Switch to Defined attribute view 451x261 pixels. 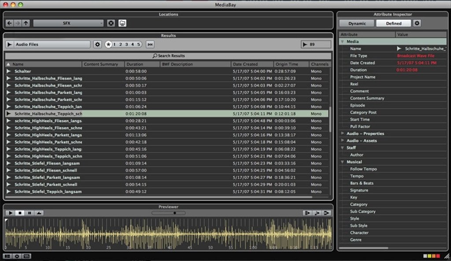click(393, 24)
